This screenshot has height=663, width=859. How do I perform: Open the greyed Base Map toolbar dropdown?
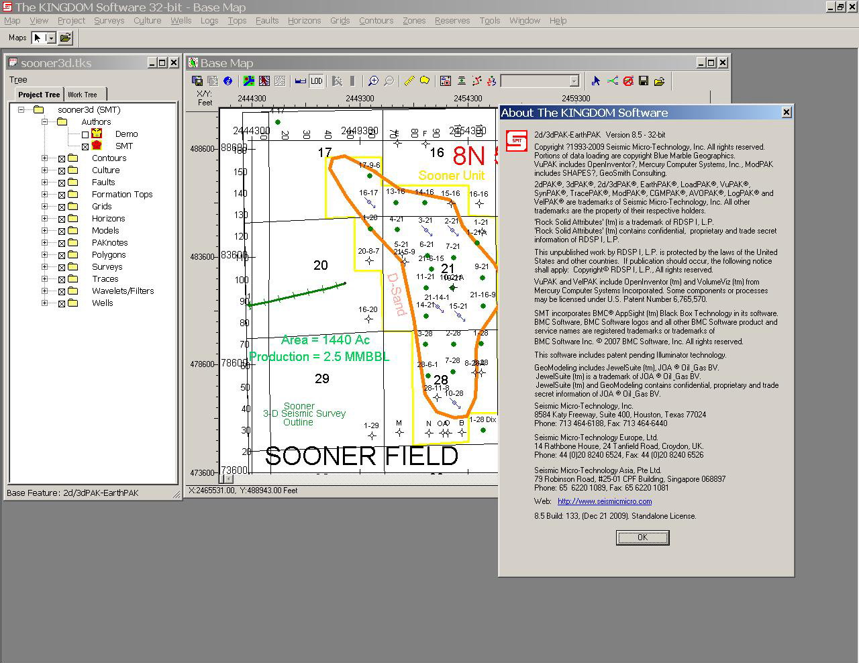[574, 81]
